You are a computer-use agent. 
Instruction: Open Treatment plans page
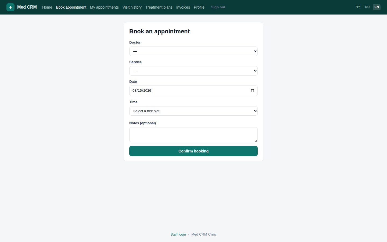[x=159, y=7]
